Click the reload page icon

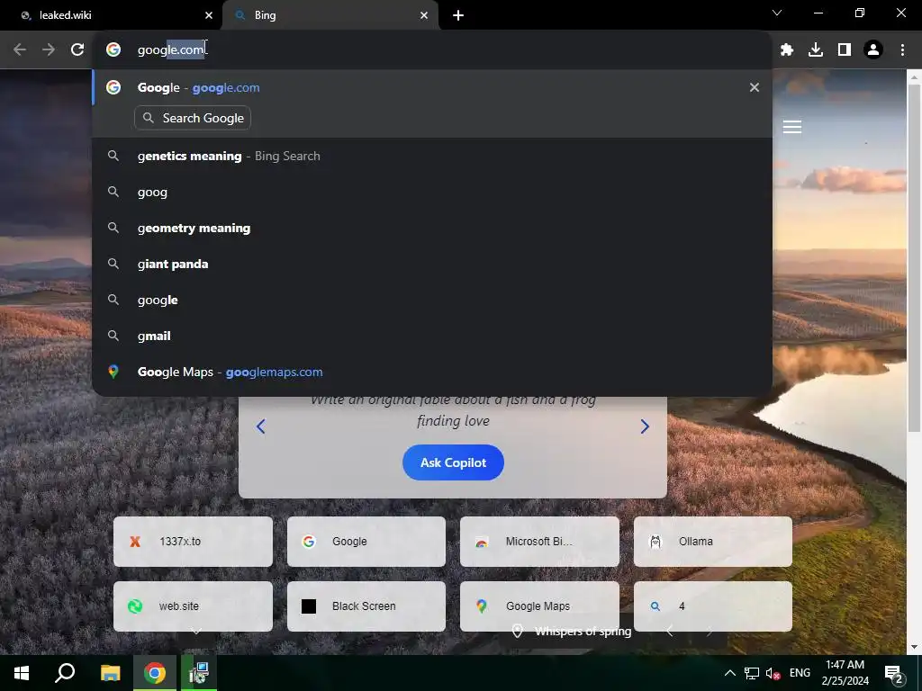[77, 50]
